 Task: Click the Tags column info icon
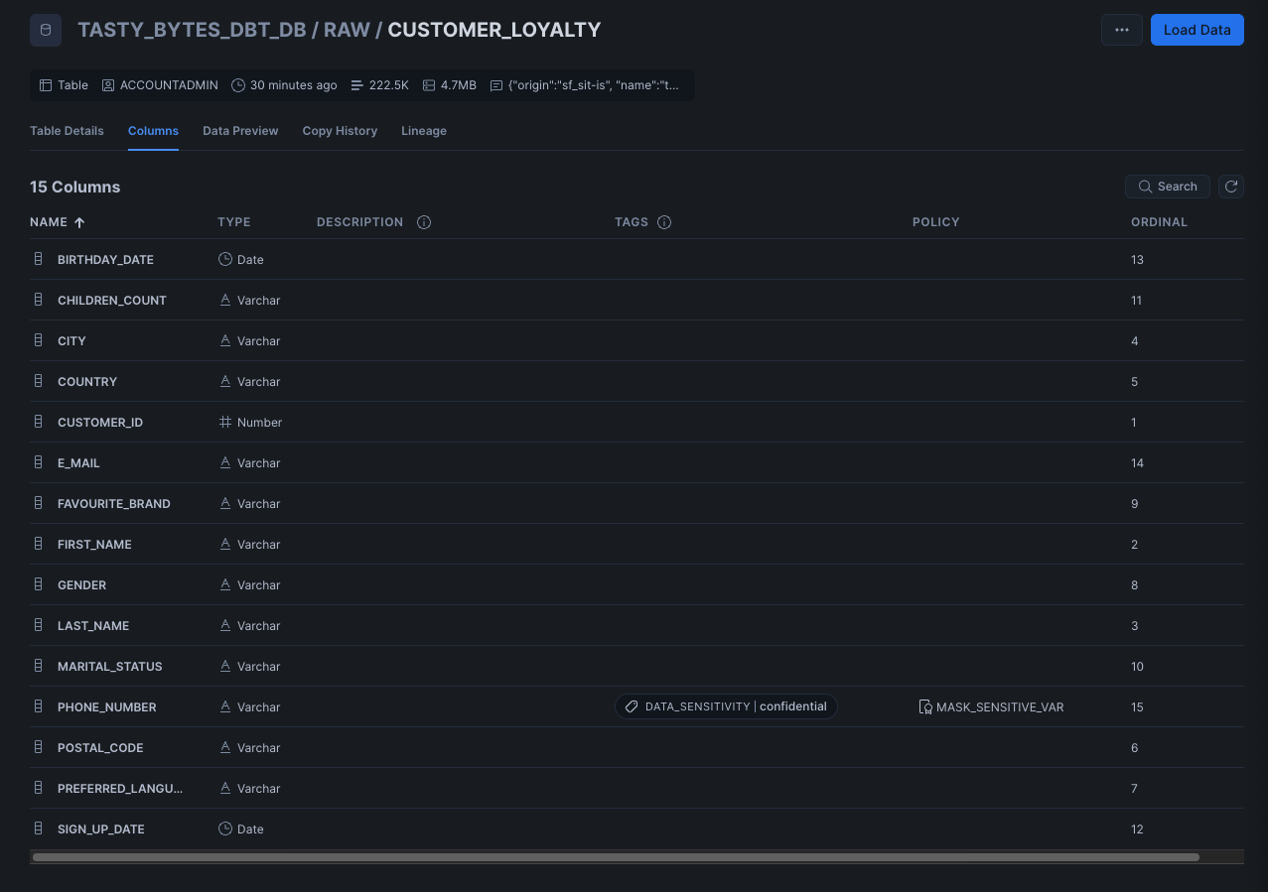(x=664, y=222)
